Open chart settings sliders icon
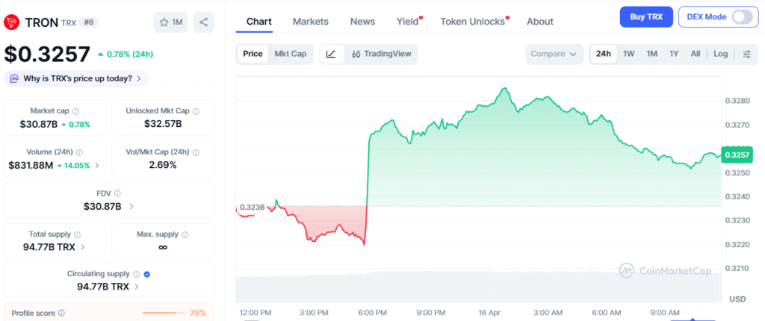The width and height of the screenshot is (765, 321). click(x=746, y=54)
